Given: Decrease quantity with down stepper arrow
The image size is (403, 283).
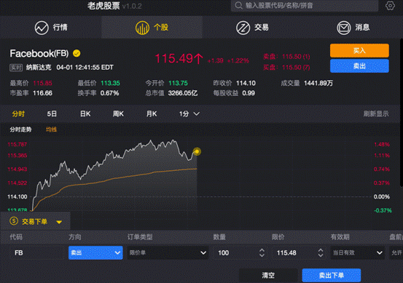Looking at the screenshot, I should pyautogui.click(x=262, y=255).
